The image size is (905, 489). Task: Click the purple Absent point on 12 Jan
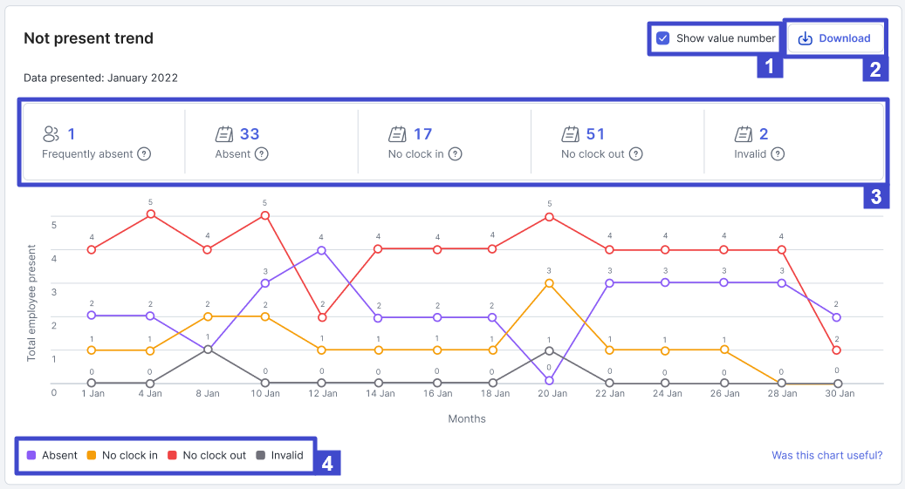[322, 250]
